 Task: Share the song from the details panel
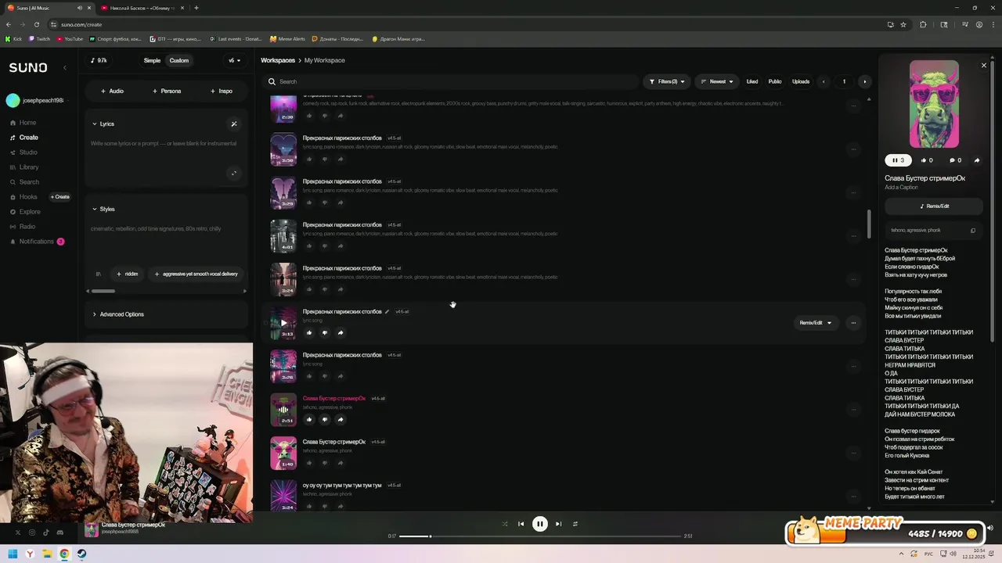click(977, 160)
